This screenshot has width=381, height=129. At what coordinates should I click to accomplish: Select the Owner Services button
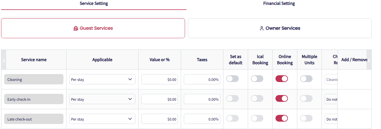pos(279,28)
